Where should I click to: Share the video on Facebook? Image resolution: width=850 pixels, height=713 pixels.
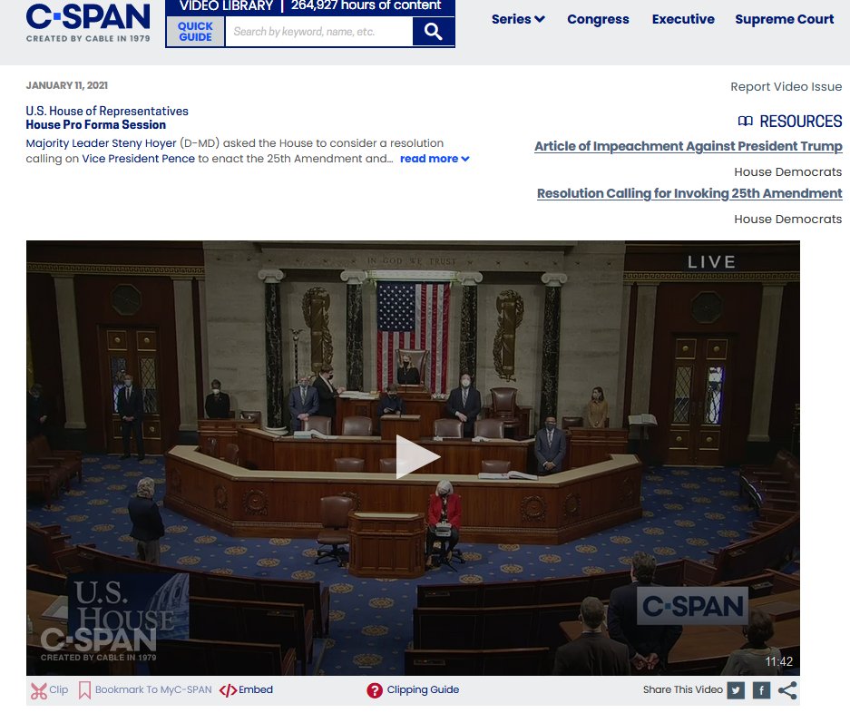tap(761, 690)
